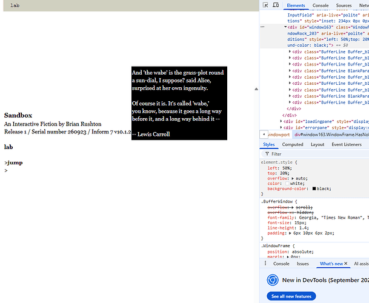Close the What's new drawer tab
The image size is (369, 303).
[346, 264]
